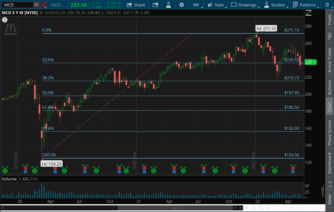Click the right expansion area icon
The width and height of the screenshot is (334, 212).
tap(247, 208)
